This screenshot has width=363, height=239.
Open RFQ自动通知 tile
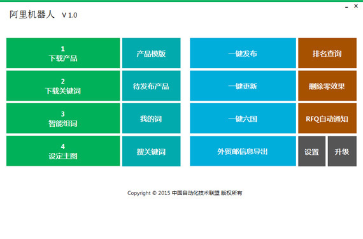coord(327,119)
